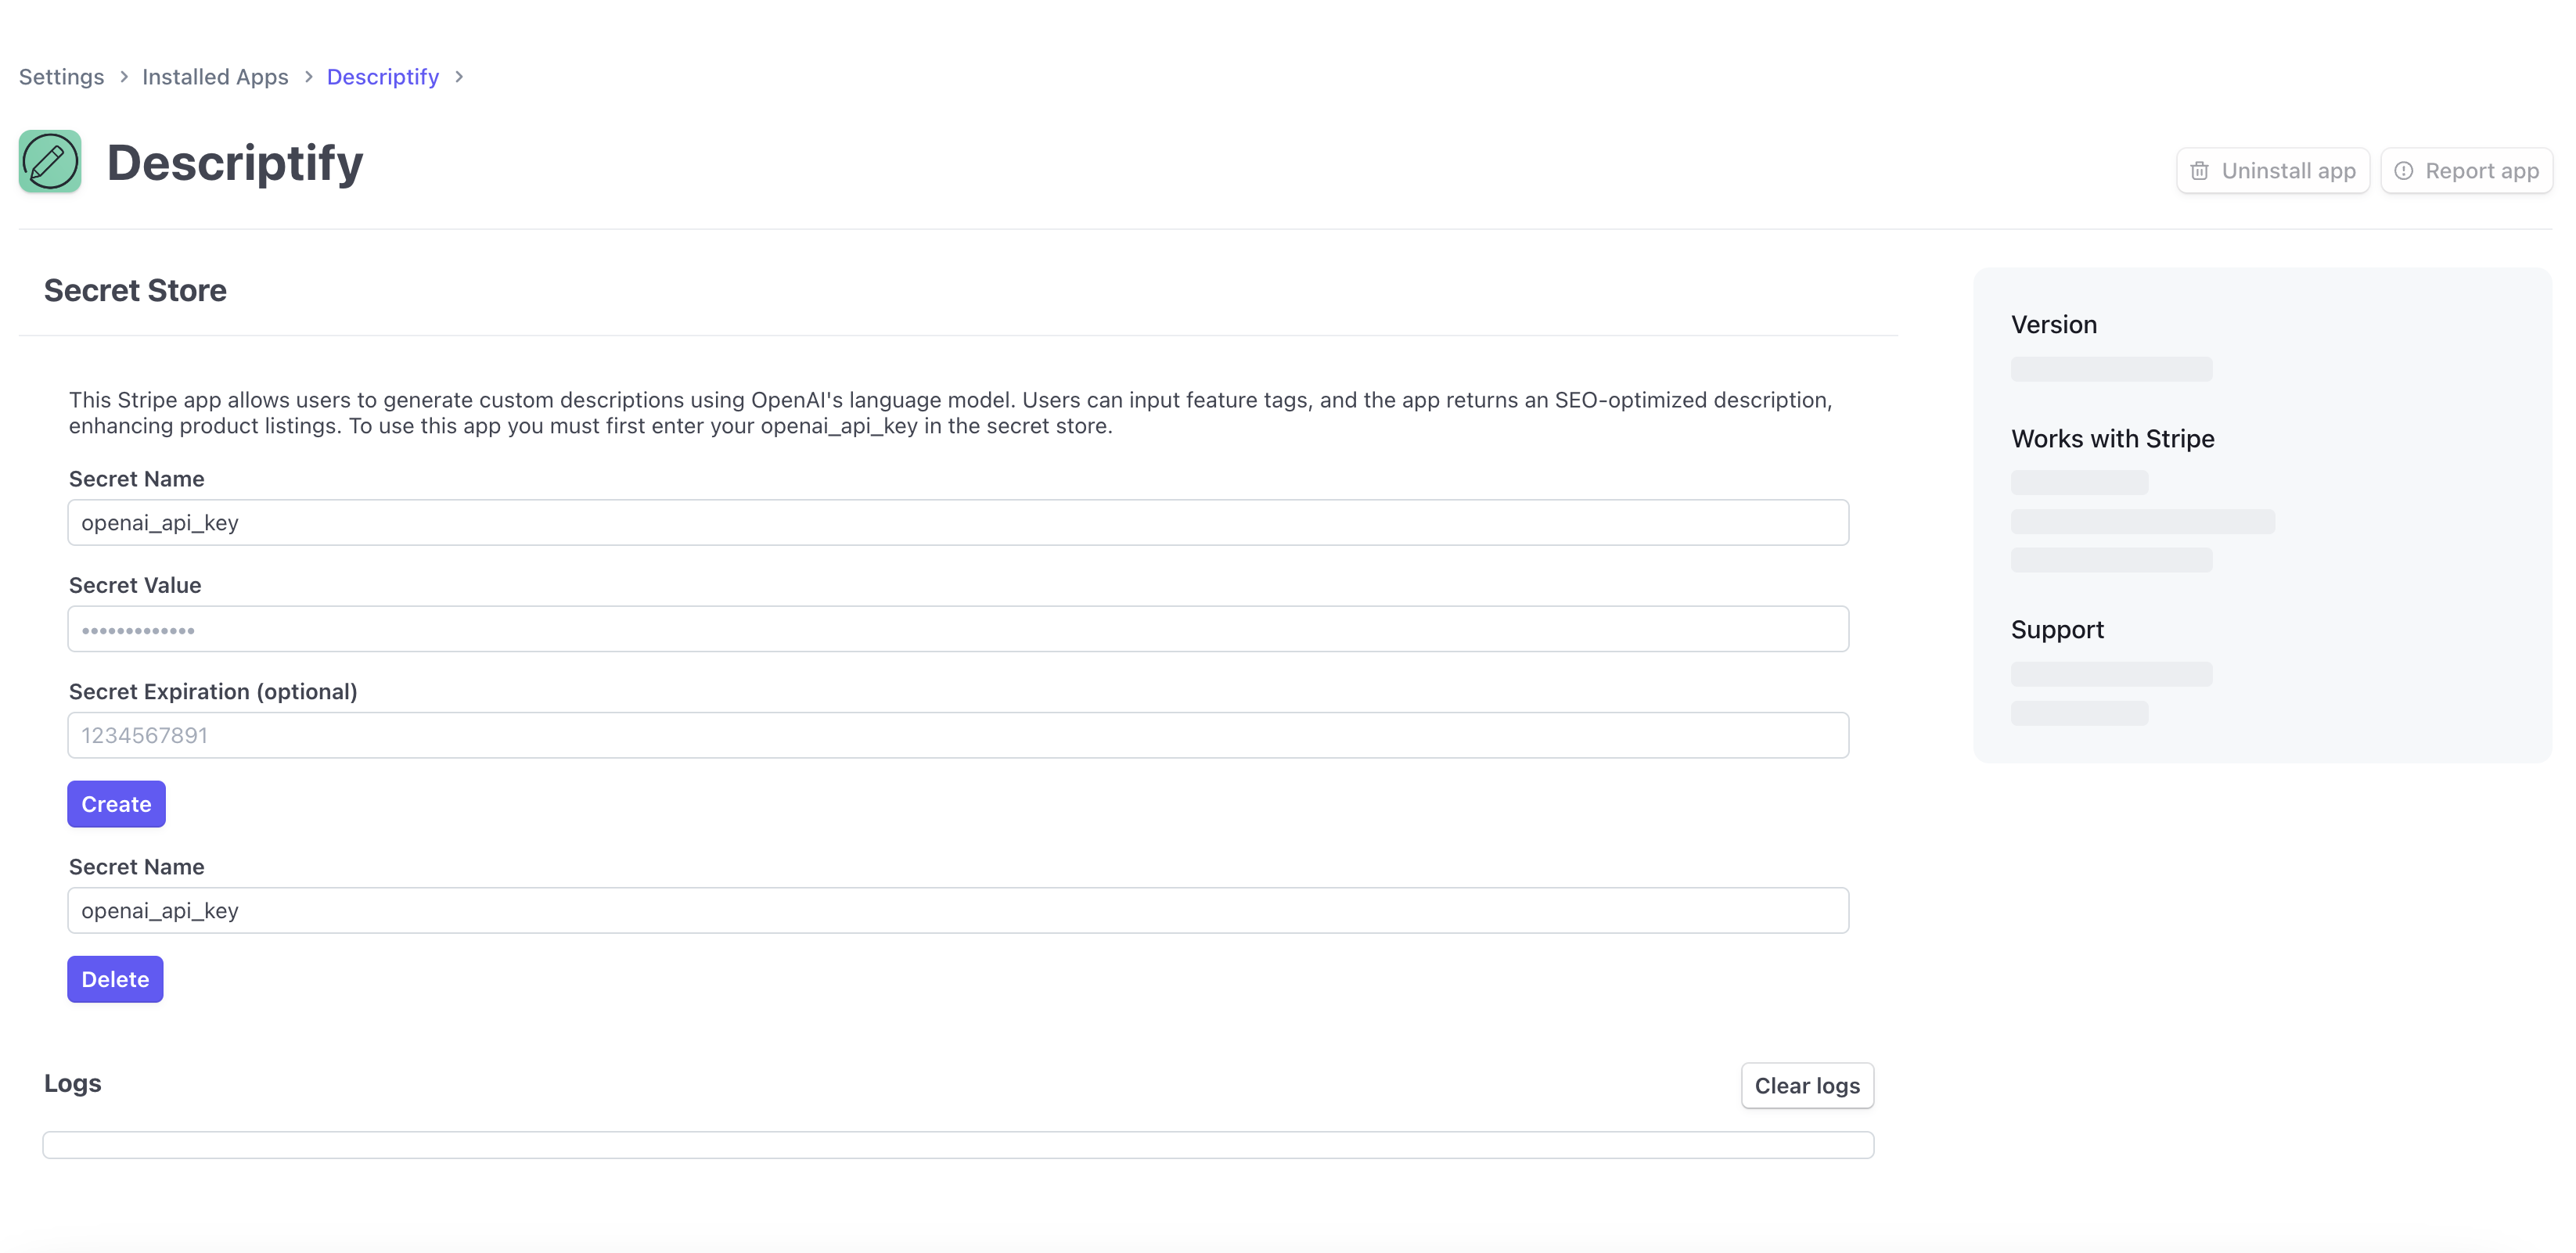Open the Descriptify breadcrumb link
This screenshot has width=2576, height=1253.
pos(383,77)
